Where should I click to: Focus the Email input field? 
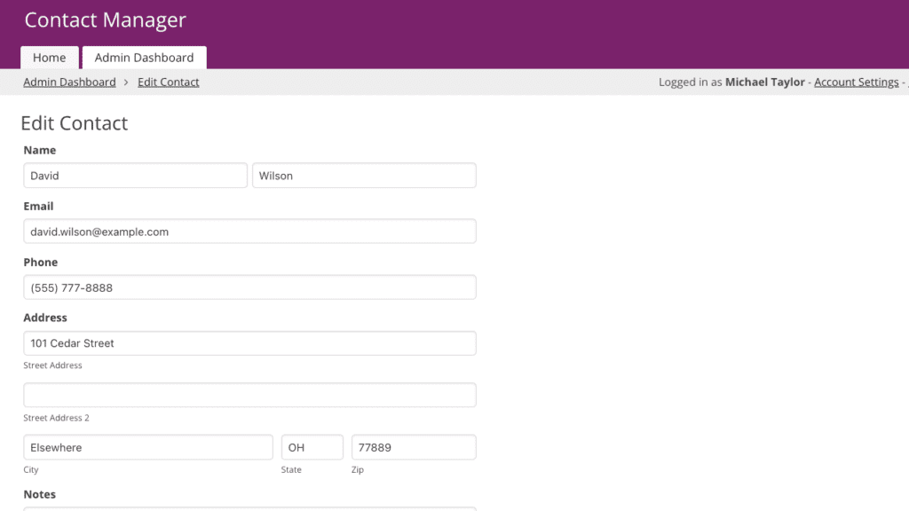tap(249, 232)
